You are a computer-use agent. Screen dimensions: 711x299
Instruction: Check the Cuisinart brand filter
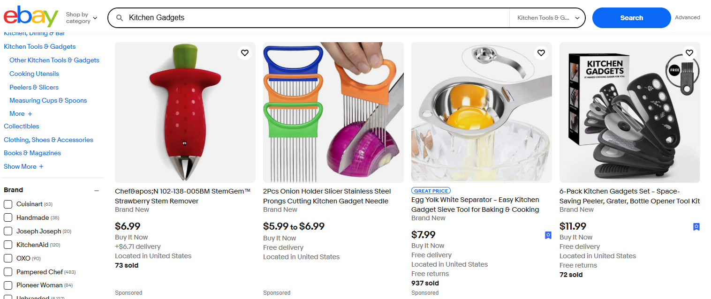click(x=7, y=204)
